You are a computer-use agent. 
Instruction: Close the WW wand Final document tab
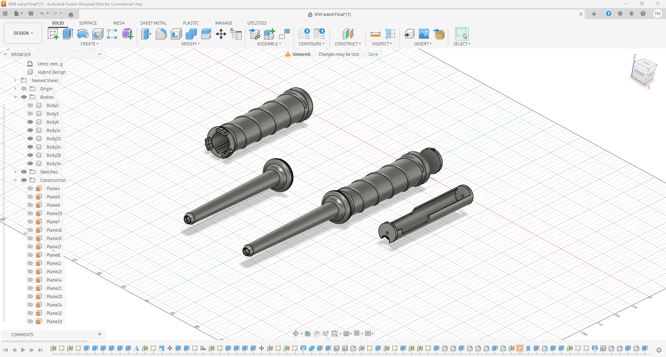581,14
